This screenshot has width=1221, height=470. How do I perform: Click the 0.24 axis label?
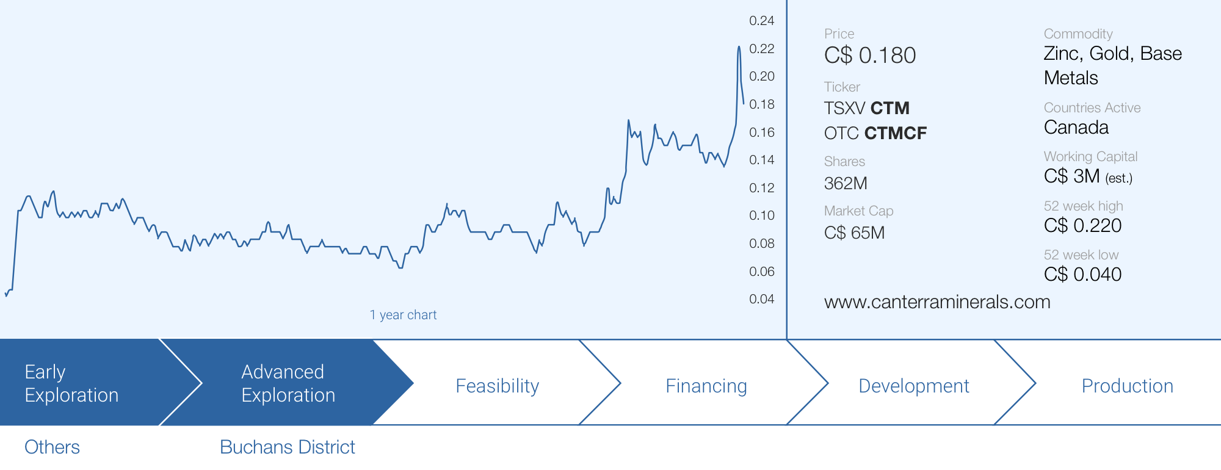click(x=761, y=21)
